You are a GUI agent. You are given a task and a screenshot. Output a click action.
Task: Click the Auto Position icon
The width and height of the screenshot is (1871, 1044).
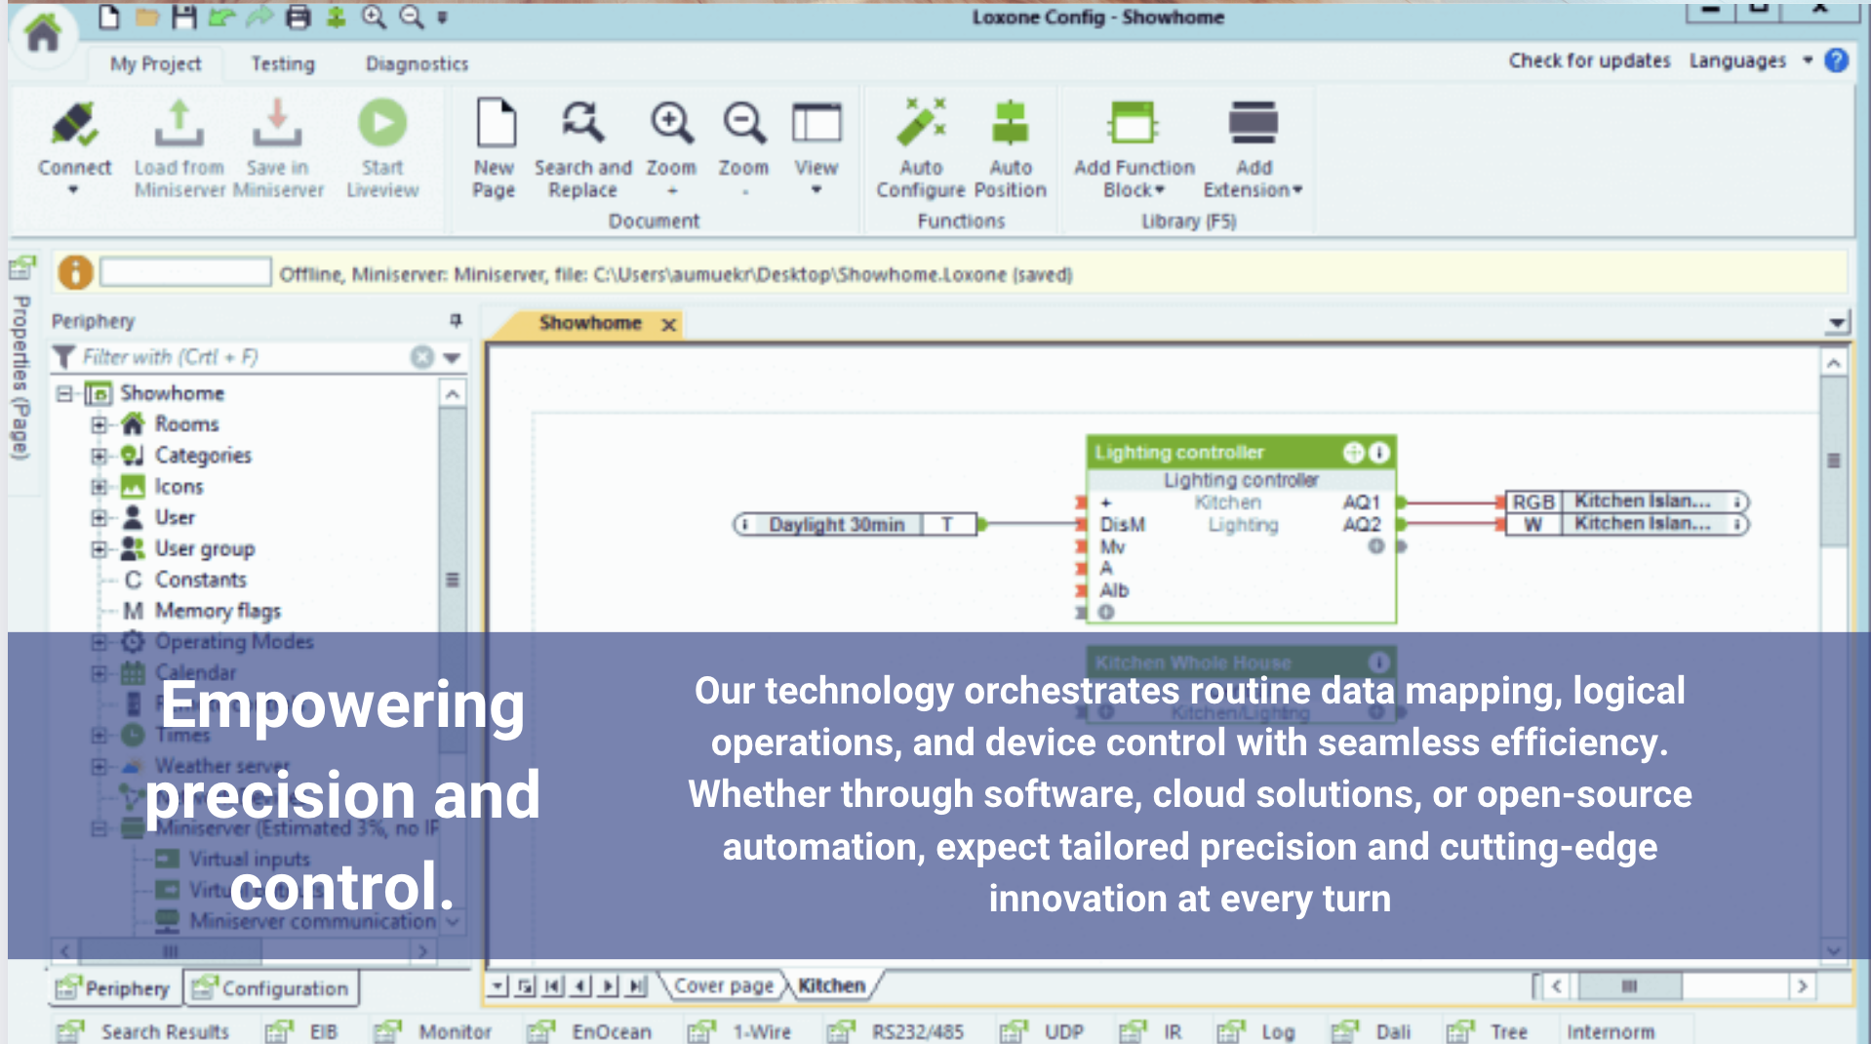tap(1010, 124)
